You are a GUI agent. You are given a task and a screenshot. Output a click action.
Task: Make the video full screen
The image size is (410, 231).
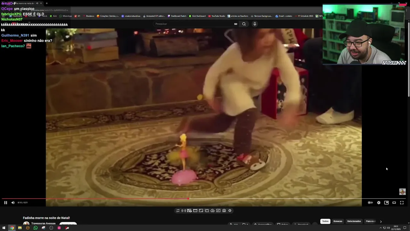tap(402, 202)
